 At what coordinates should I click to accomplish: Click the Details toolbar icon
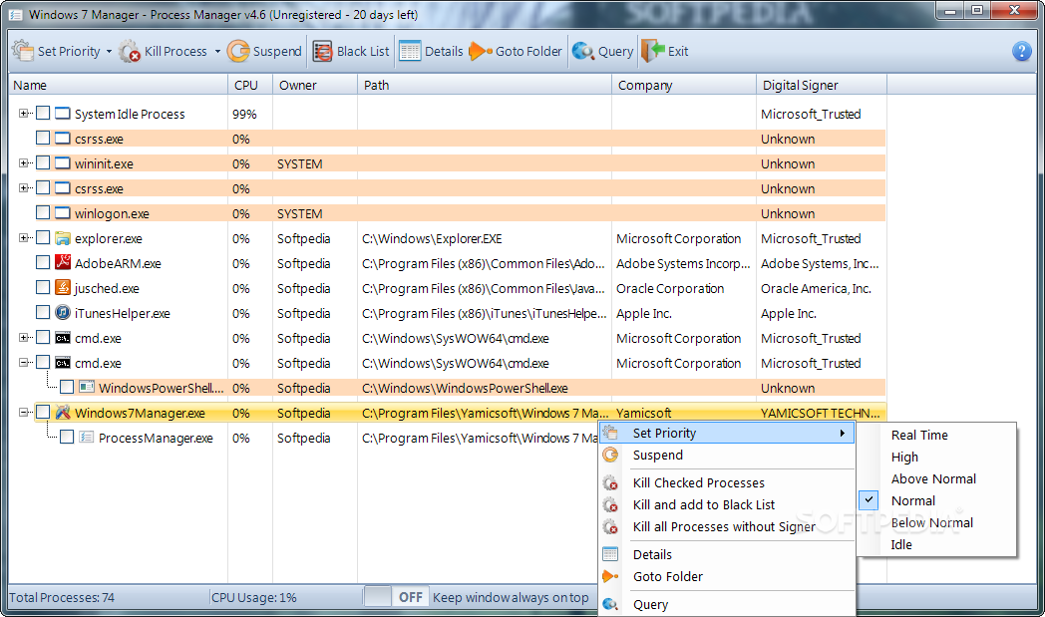410,51
